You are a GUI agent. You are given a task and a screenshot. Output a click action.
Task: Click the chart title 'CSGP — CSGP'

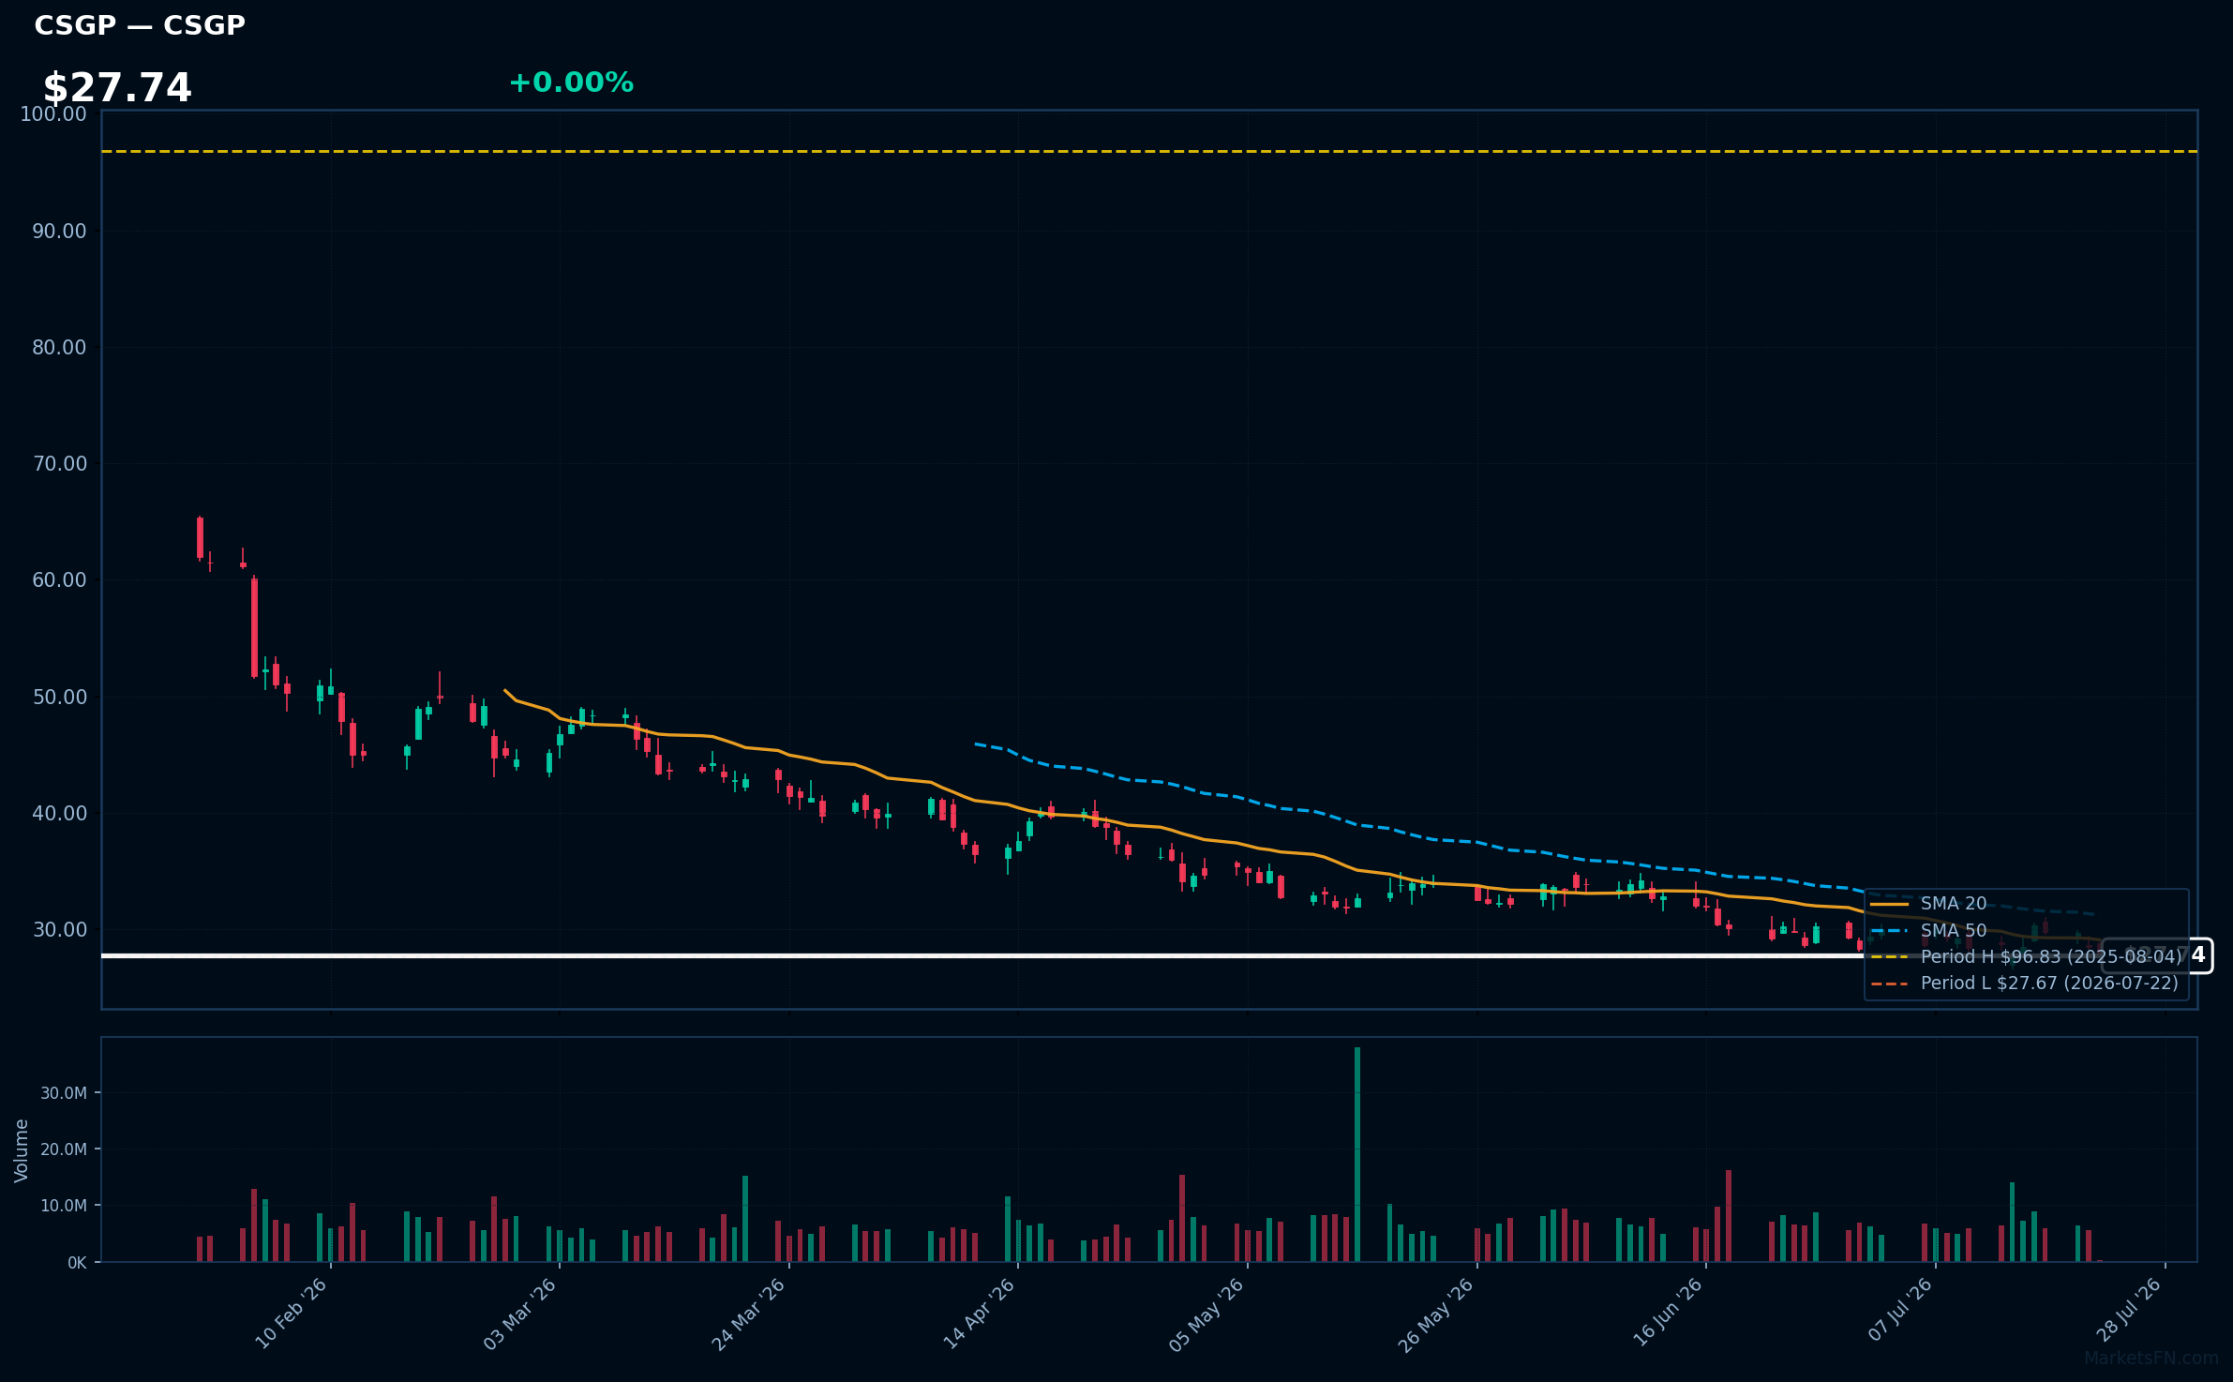pos(140,25)
